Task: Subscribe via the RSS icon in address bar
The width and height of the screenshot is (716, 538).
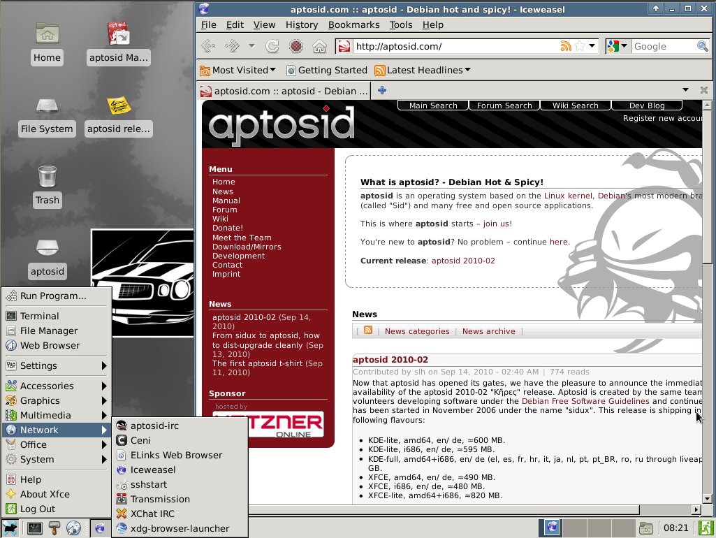Action: (x=566, y=46)
